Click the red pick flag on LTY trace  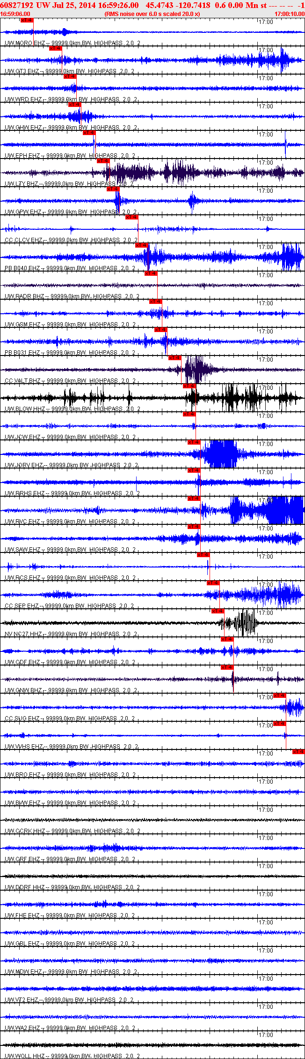[103, 161]
